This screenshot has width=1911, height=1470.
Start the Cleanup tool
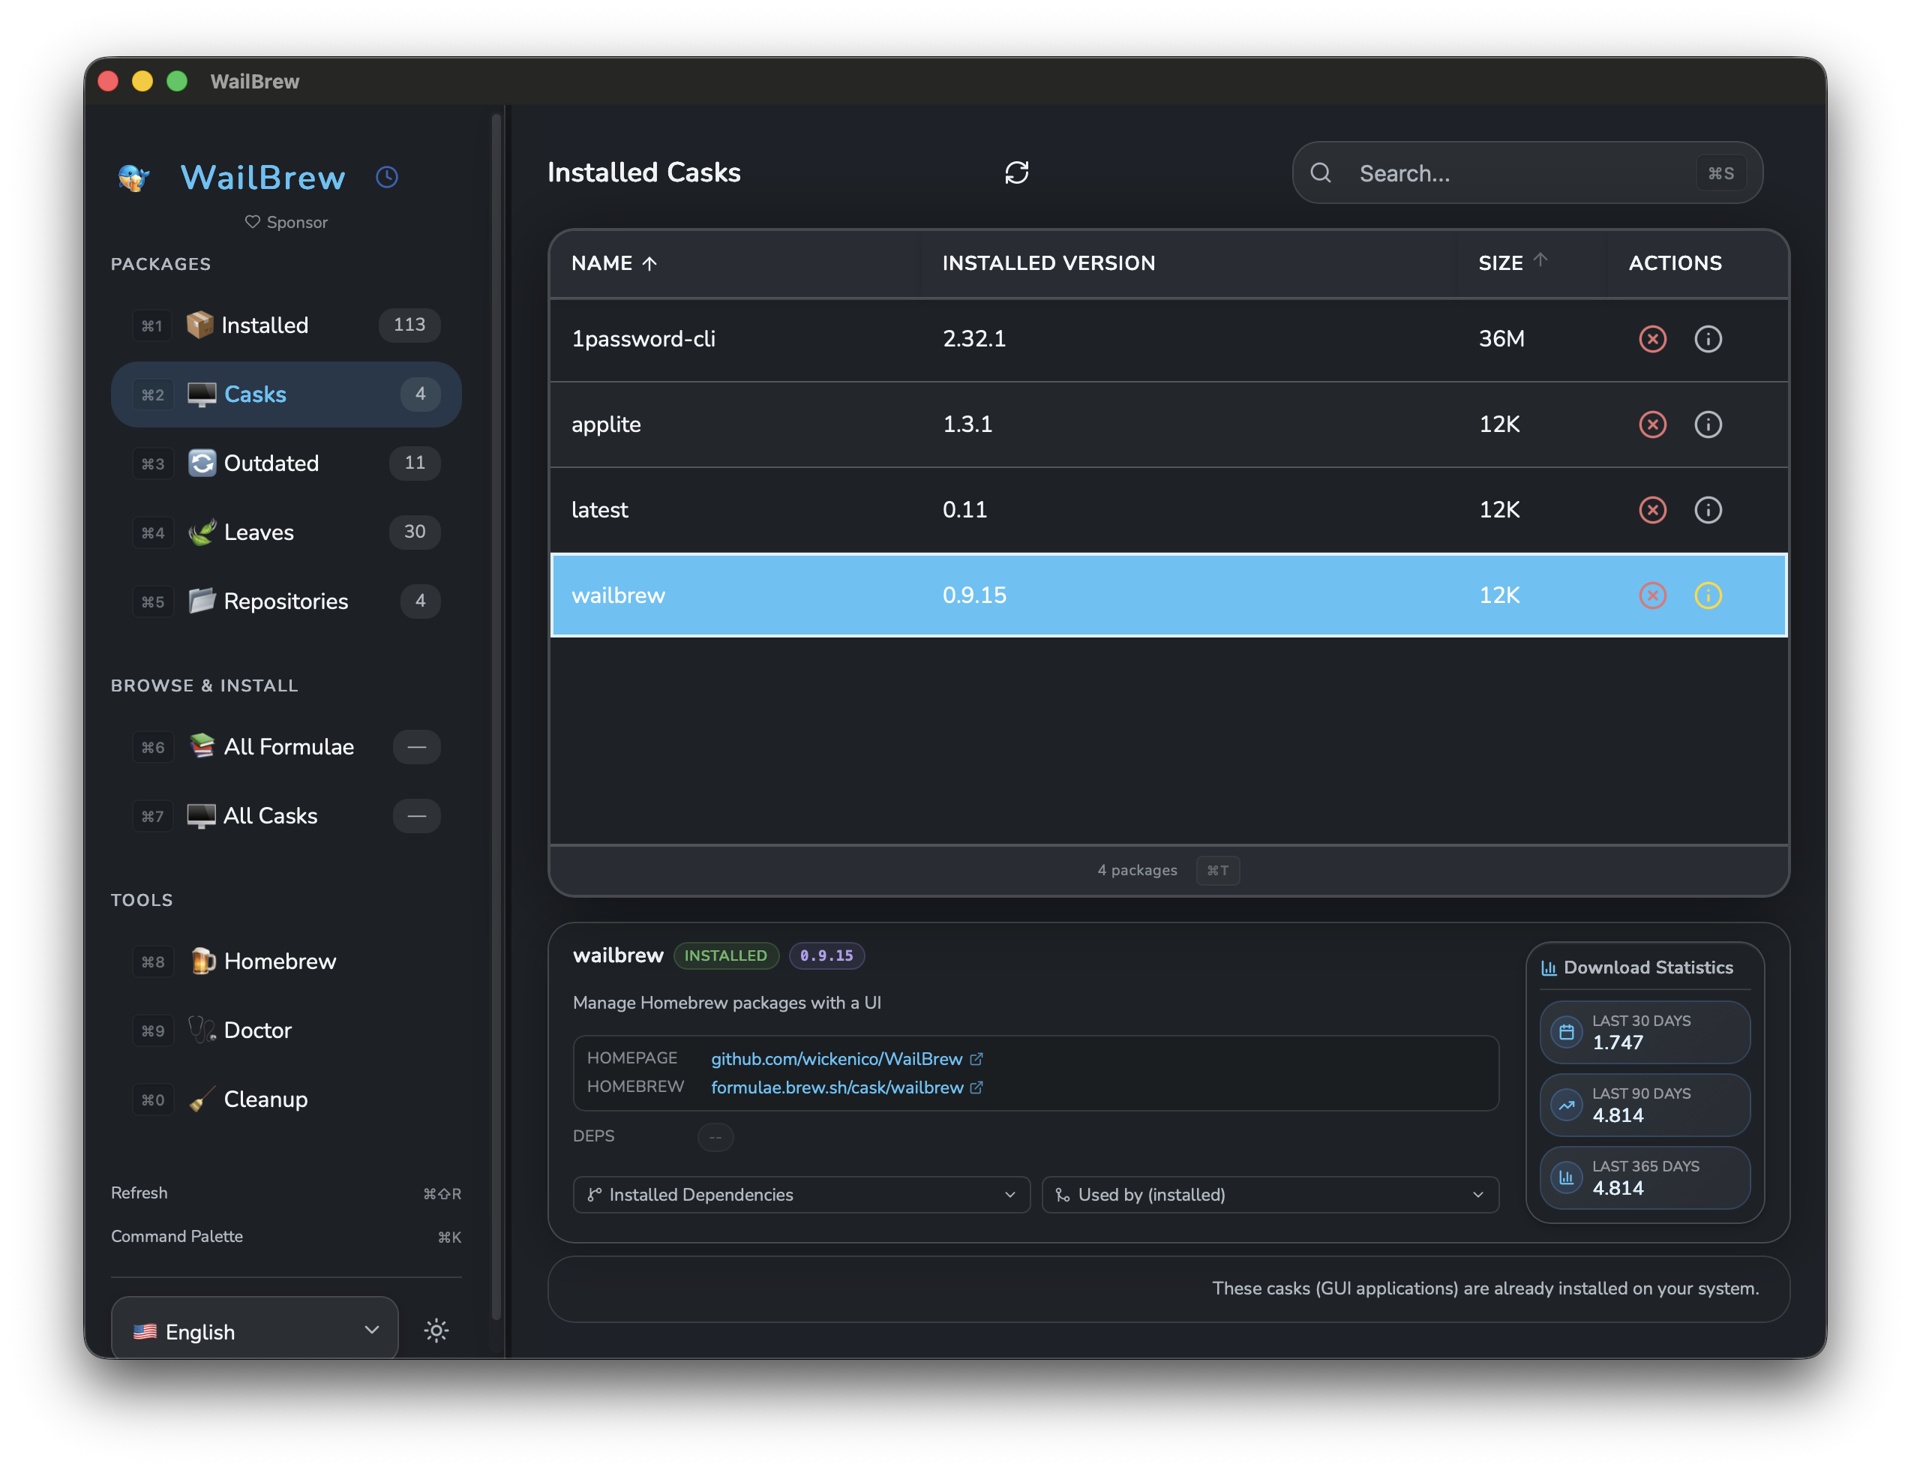point(265,1099)
